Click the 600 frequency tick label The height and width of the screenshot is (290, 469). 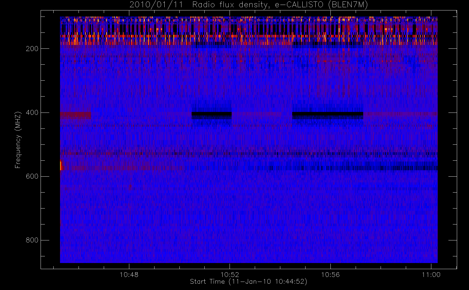32,176
